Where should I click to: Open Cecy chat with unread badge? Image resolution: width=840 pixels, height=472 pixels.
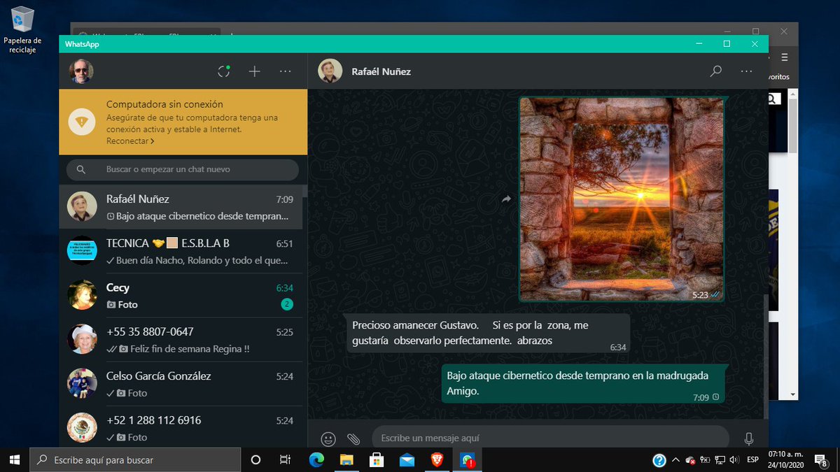[x=181, y=295]
